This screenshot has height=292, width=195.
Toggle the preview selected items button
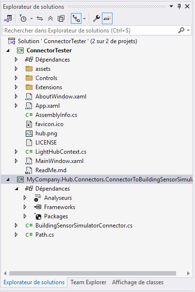[107, 18]
